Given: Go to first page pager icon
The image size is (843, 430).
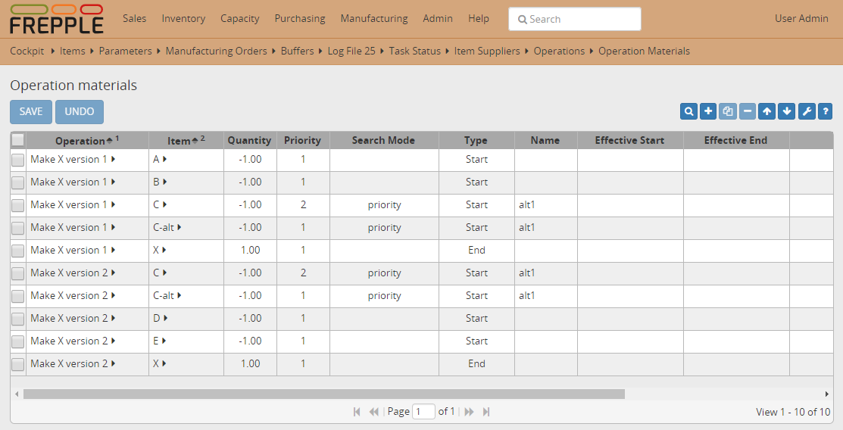Looking at the screenshot, I should pos(357,412).
